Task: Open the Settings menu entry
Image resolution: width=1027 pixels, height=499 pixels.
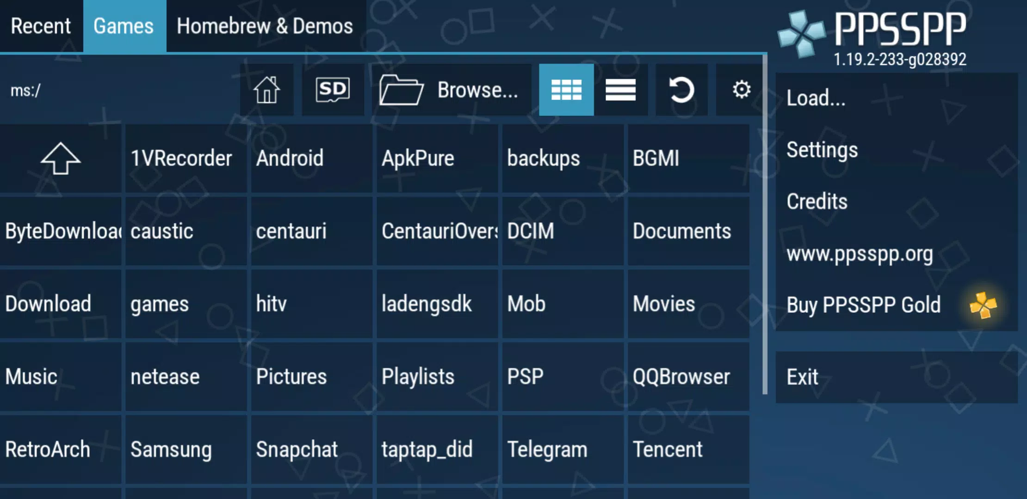Action: 822,150
